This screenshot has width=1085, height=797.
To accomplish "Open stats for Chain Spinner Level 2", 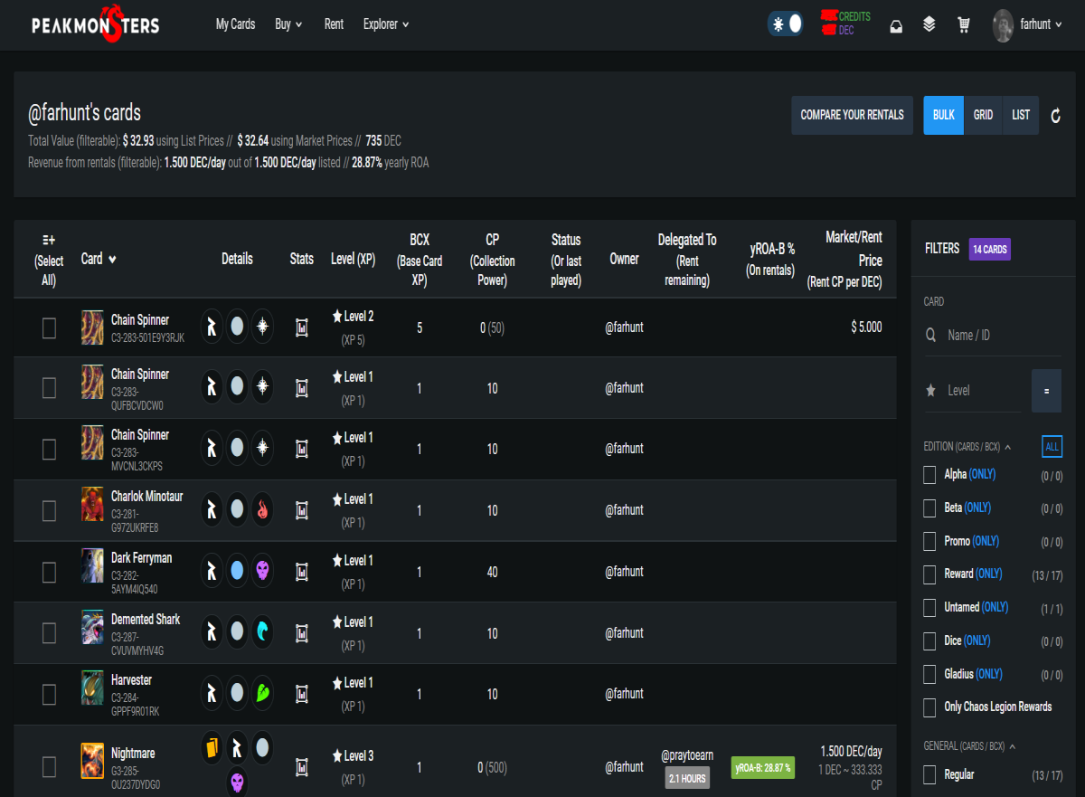I will coord(302,327).
